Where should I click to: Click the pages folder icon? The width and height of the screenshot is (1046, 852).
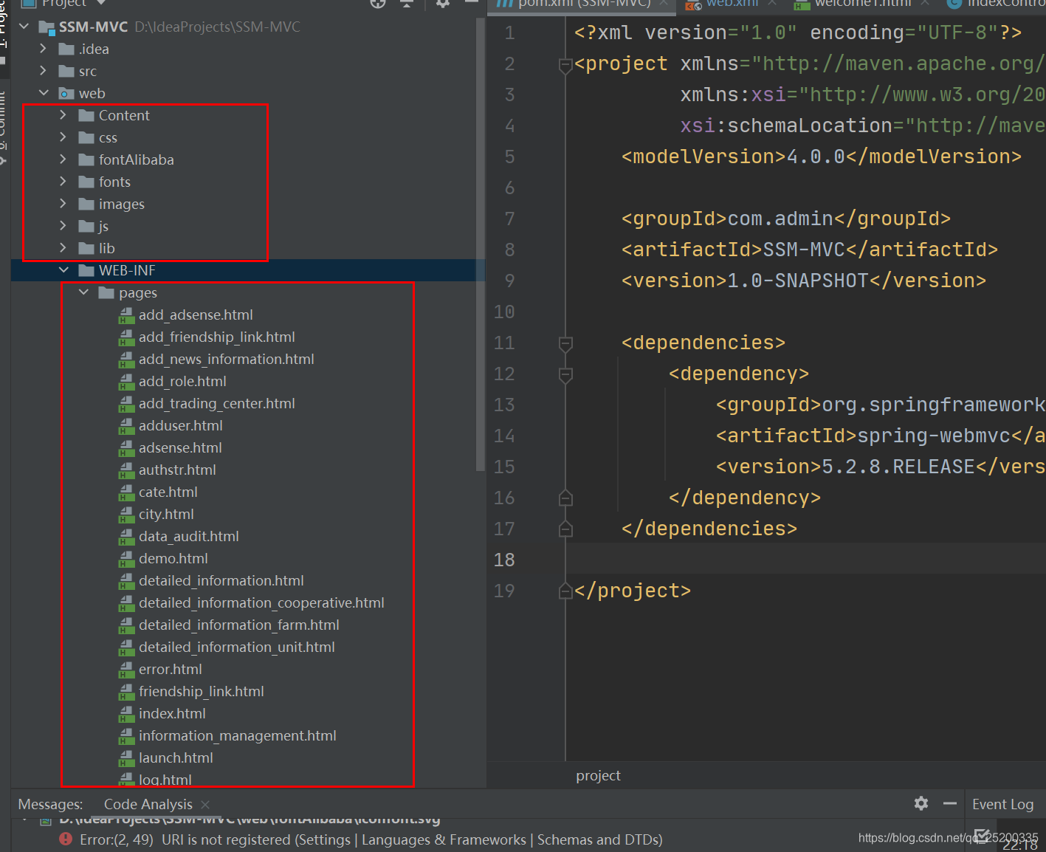(106, 292)
